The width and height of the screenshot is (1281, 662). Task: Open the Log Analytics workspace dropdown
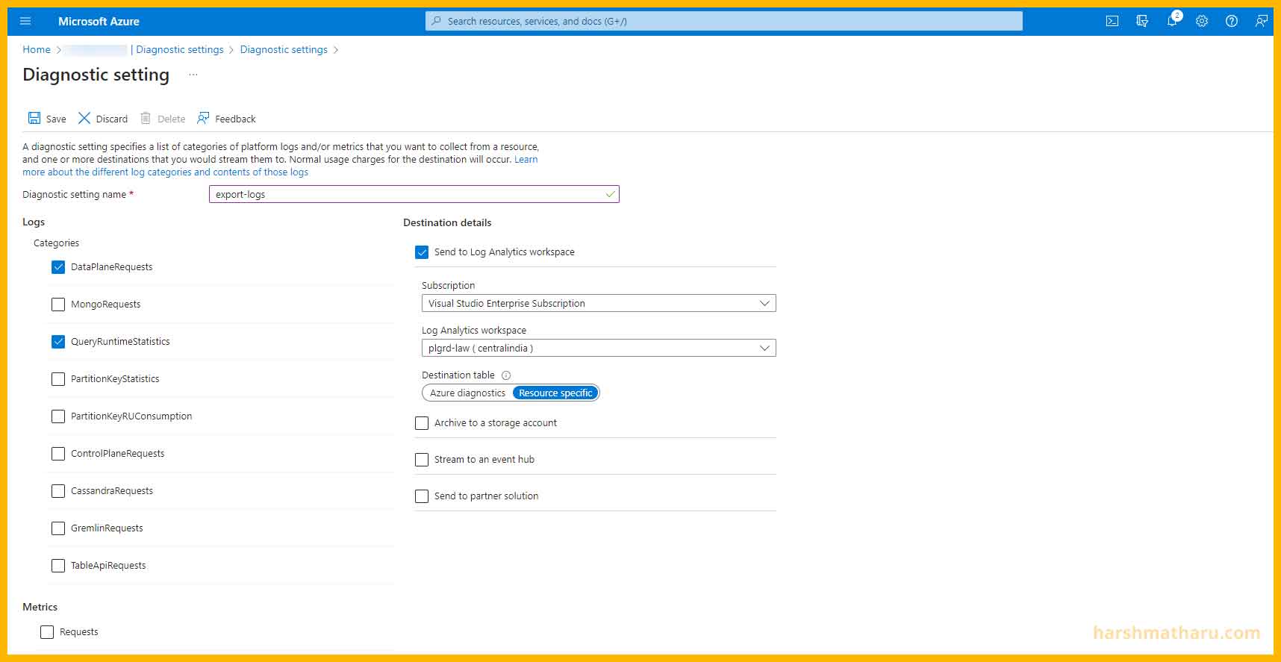click(x=599, y=348)
